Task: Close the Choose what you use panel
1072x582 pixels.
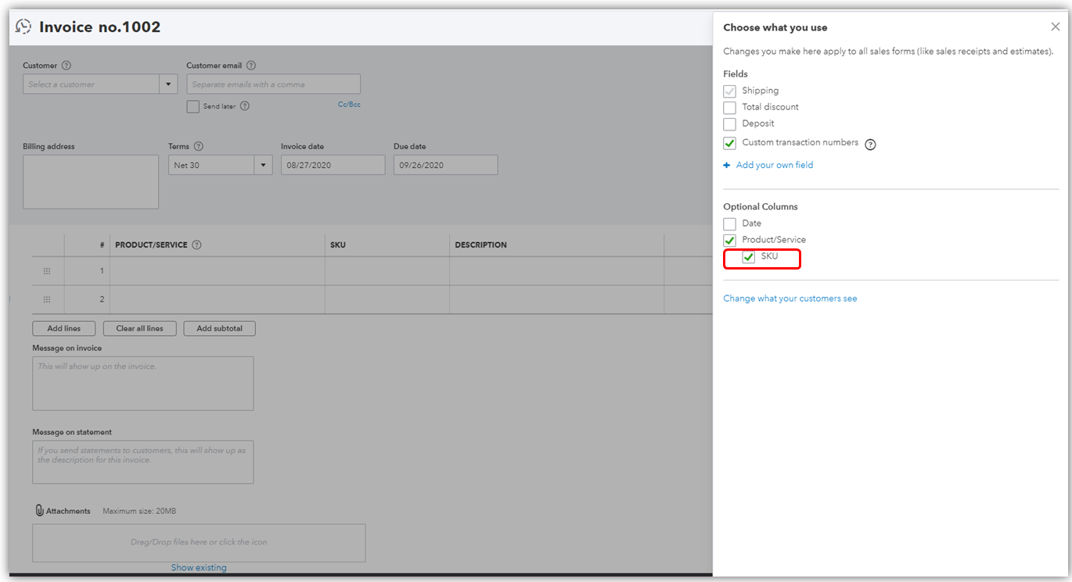Action: coord(1055,27)
